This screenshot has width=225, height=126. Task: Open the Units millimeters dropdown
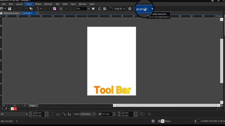pos(94,114)
